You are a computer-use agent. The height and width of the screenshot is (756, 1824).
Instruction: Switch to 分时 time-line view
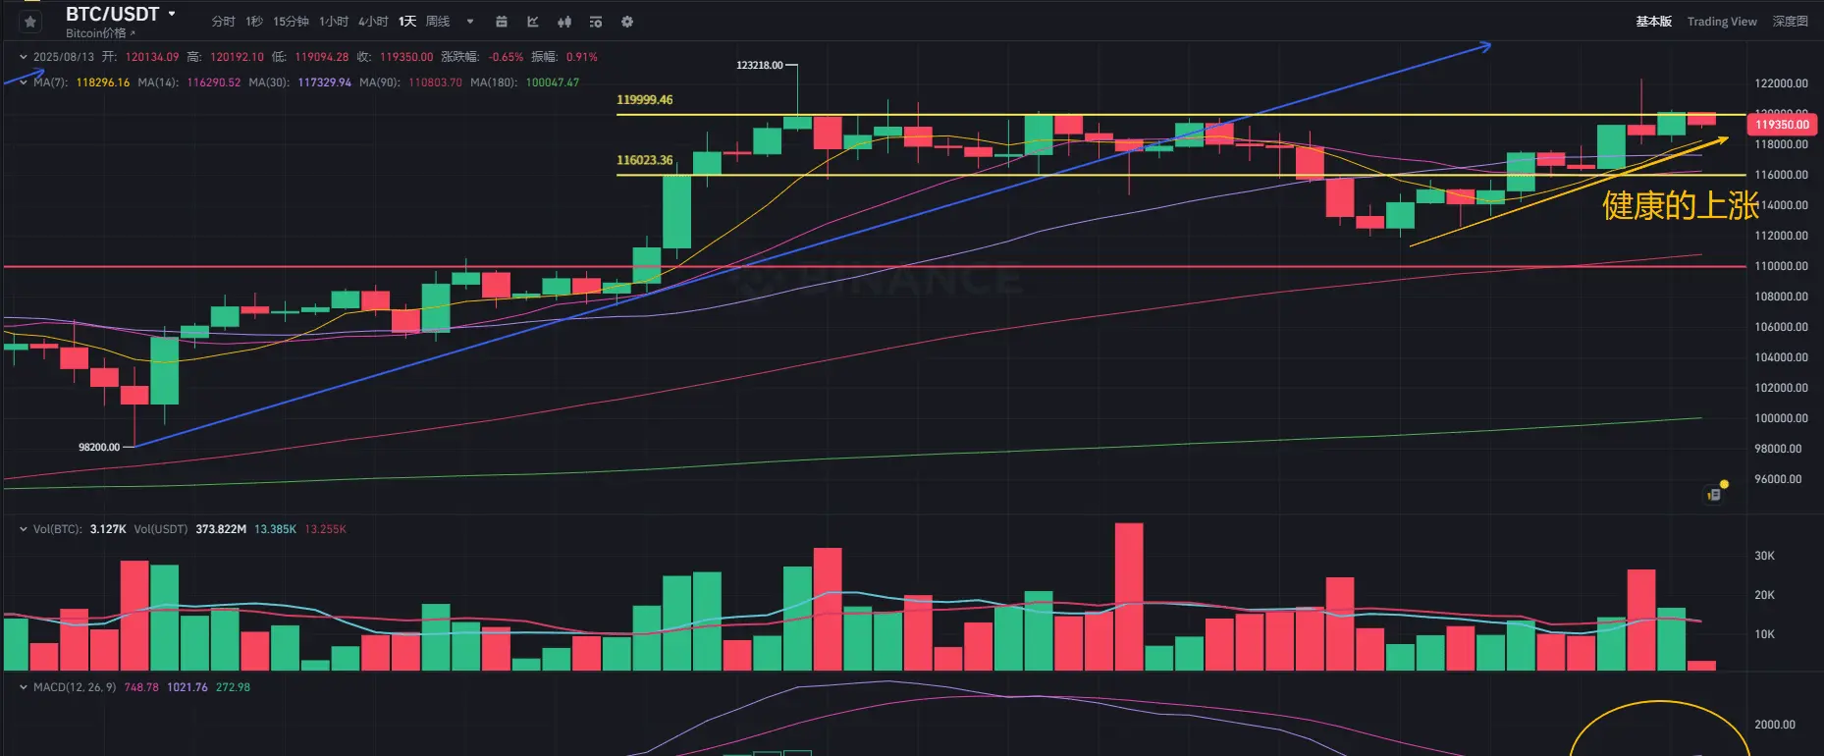[224, 22]
